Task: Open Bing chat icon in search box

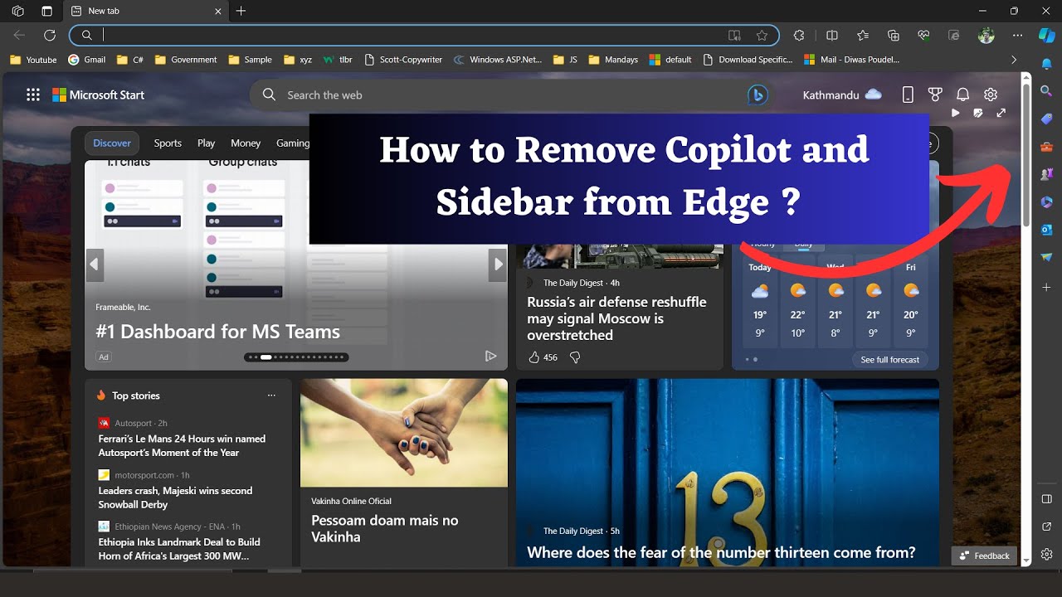Action: [x=757, y=95]
